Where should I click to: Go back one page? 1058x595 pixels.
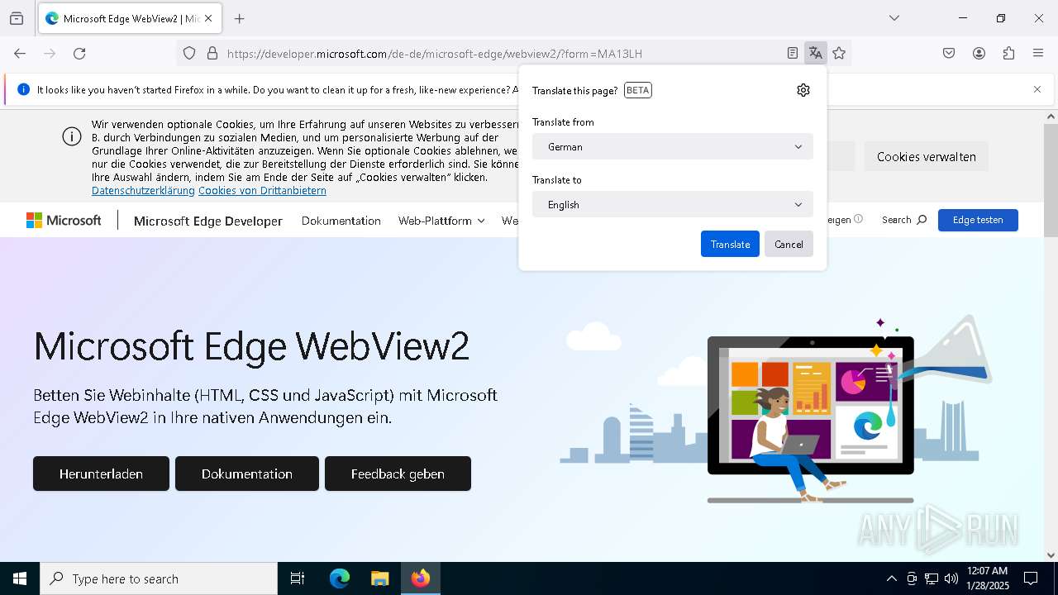pyautogui.click(x=20, y=53)
